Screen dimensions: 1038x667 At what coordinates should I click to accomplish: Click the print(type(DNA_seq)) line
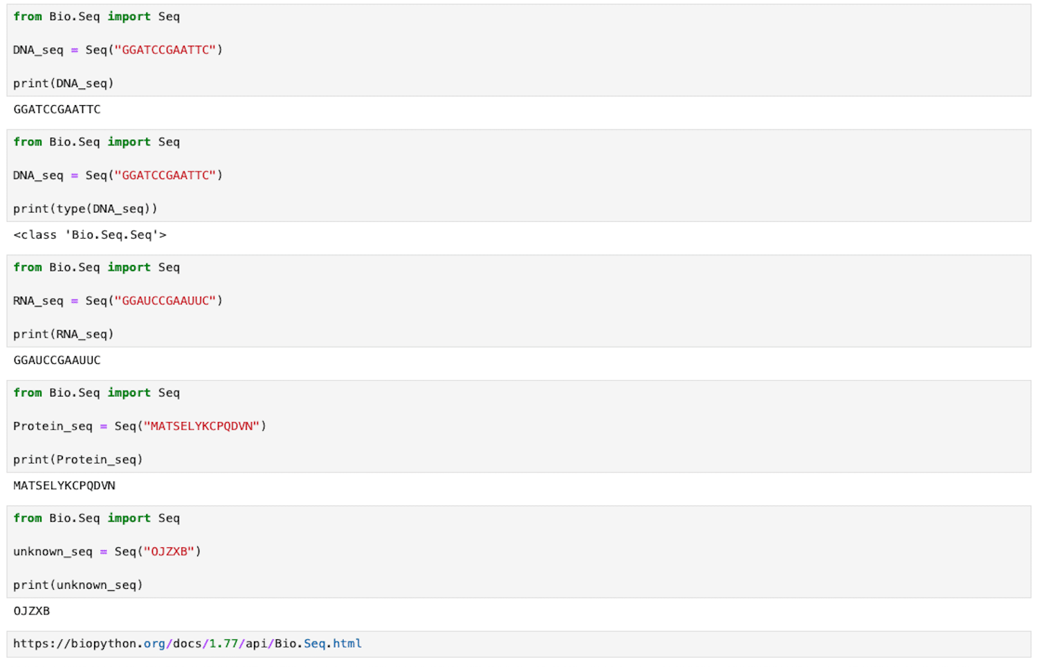87,208
